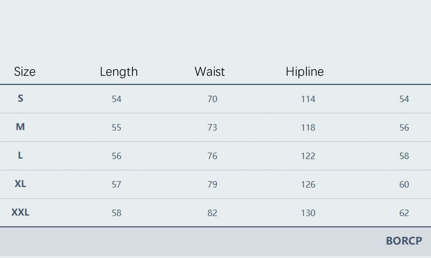Click the Size column header
Image resolution: width=431 pixels, height=258 pixels.
pos(25,71)
